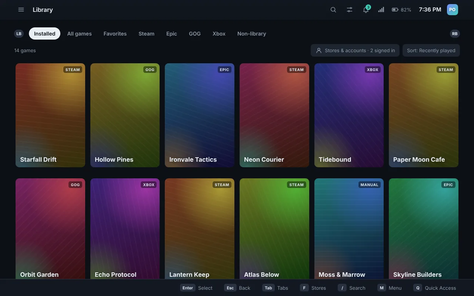Click the RB bumper icon
Screen dimensions: 474x296
455,34
